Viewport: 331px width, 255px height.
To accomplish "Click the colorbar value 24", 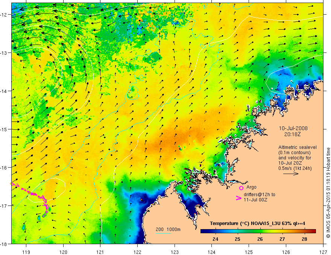I will click(x=215, y=239).
